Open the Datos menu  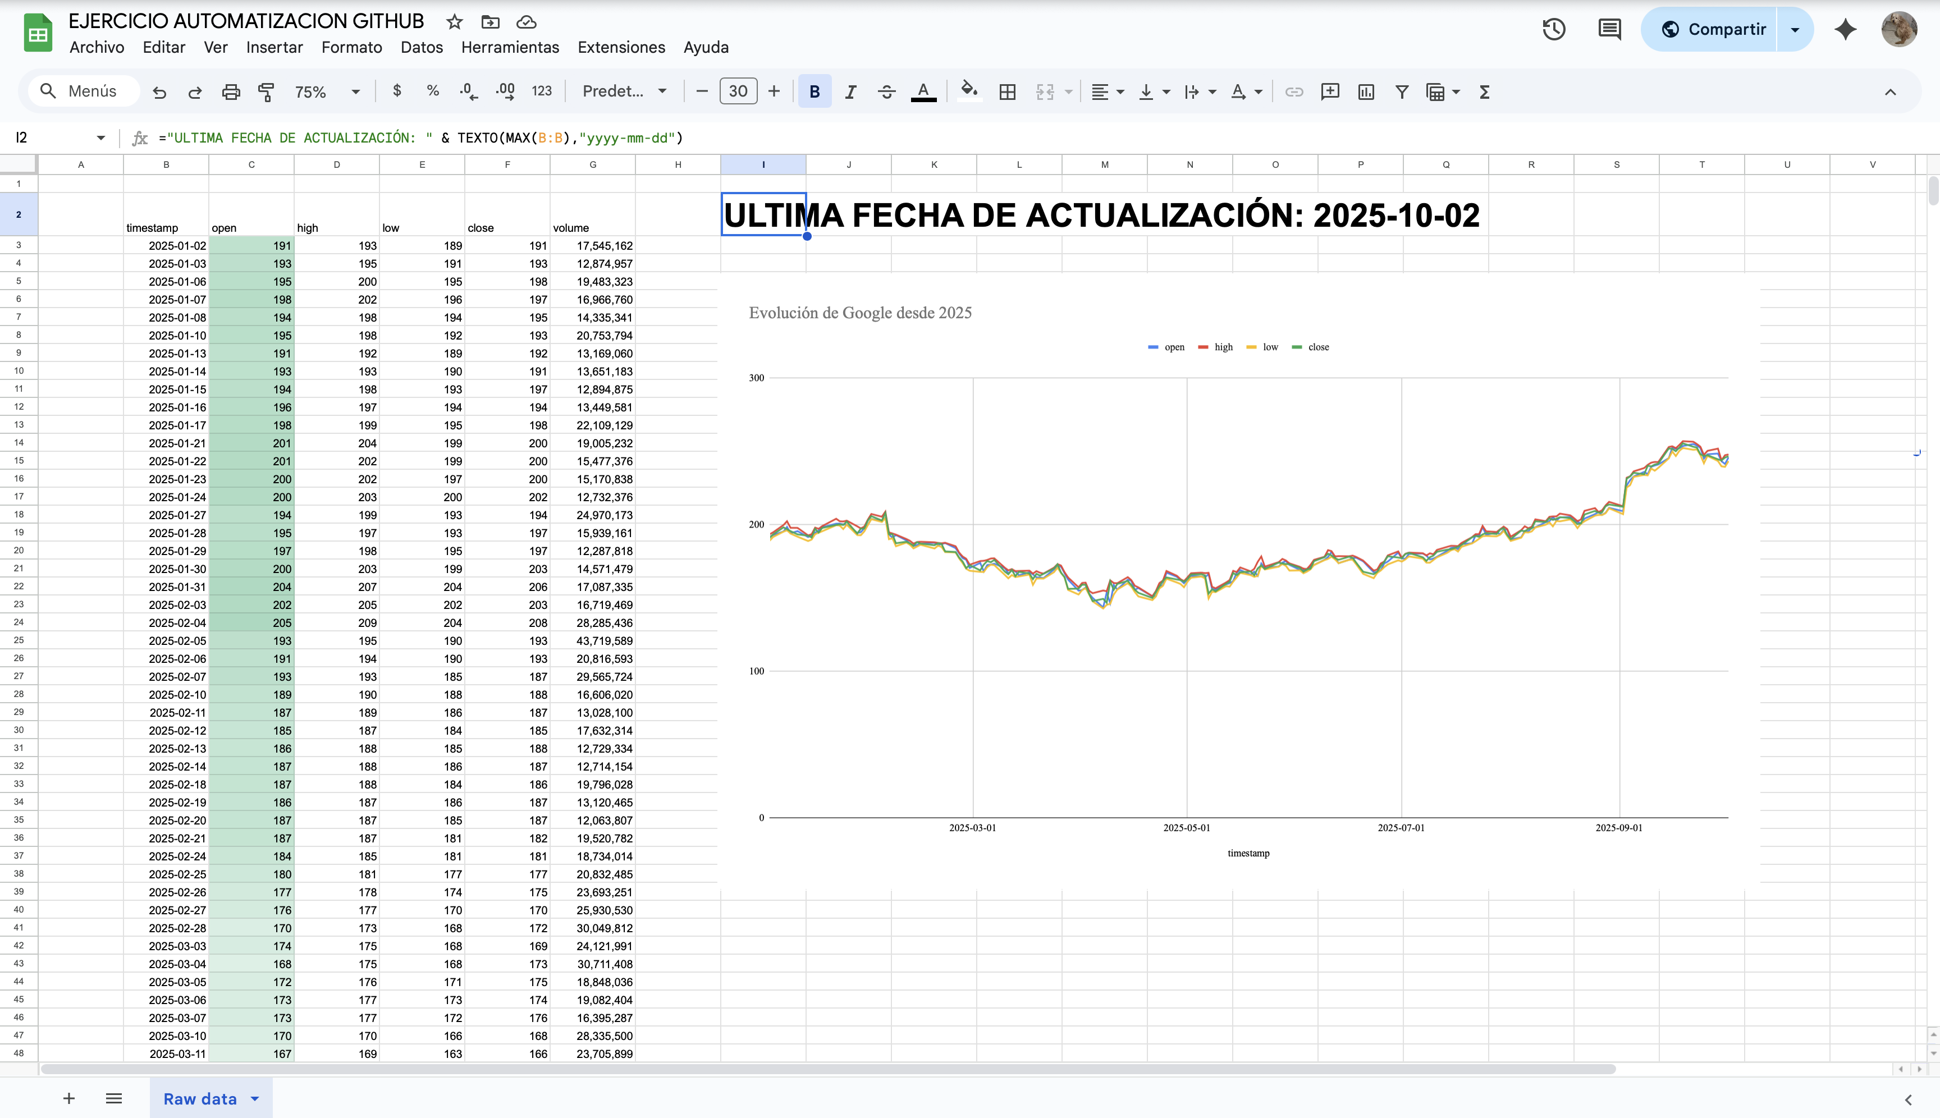click(x=422, y=48)
